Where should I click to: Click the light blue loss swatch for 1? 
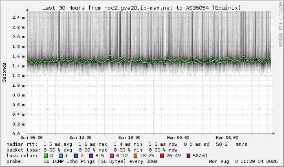61,156
